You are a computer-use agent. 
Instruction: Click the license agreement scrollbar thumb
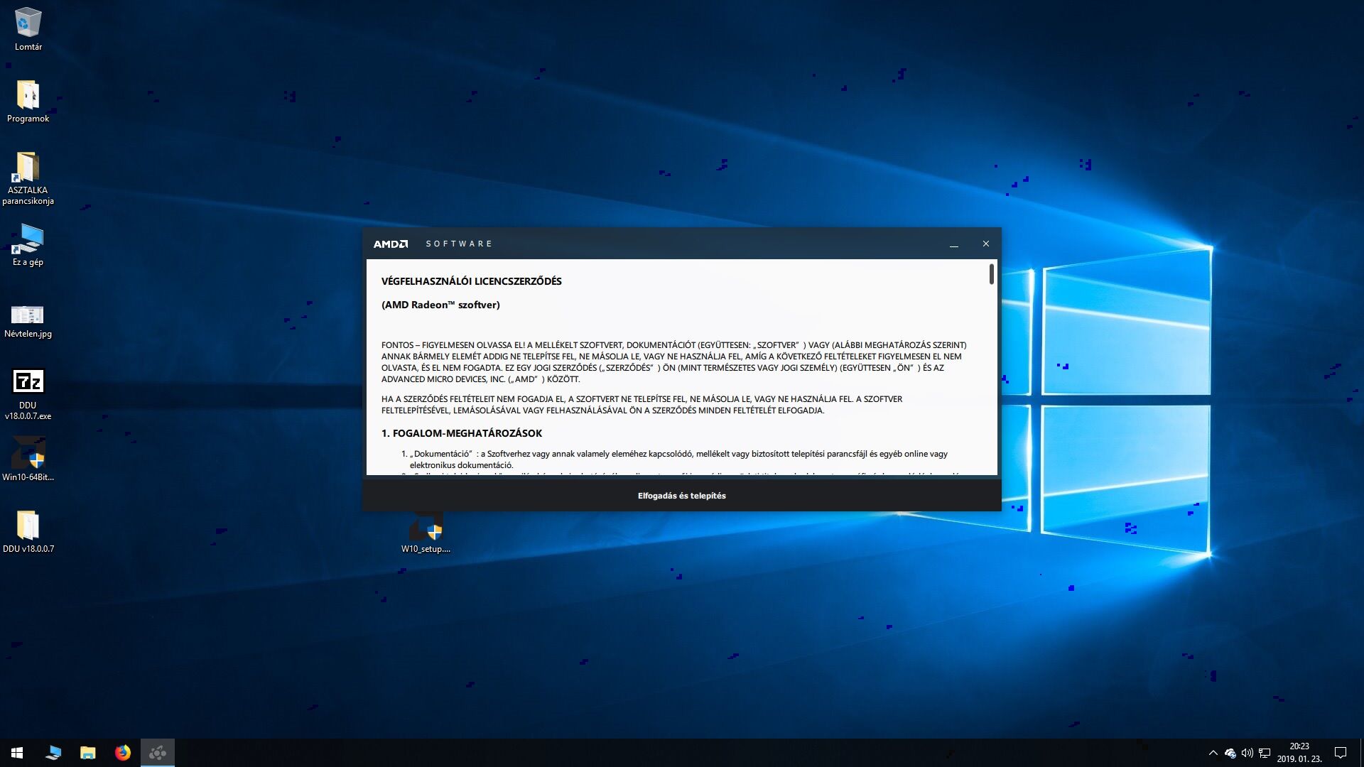pyautogui.click(x=992, y=274)
